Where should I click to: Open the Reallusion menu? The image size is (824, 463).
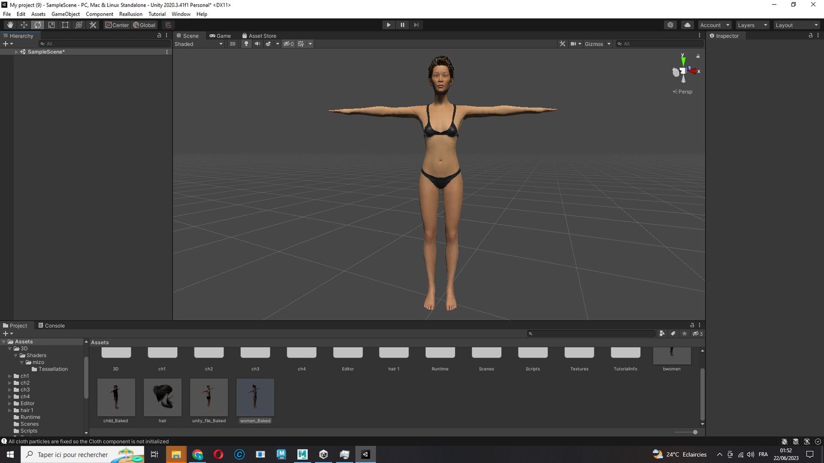click(x=131, y=14)
